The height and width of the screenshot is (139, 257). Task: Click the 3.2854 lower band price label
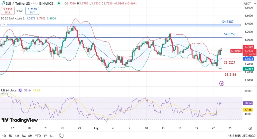click(249, 69)
